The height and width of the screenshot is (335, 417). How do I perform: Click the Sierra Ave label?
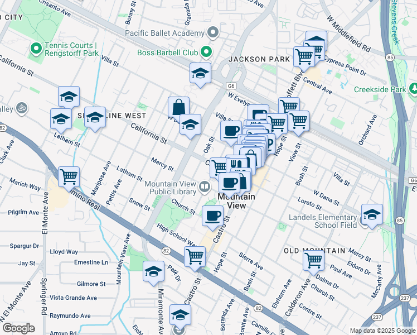[251, 261]
